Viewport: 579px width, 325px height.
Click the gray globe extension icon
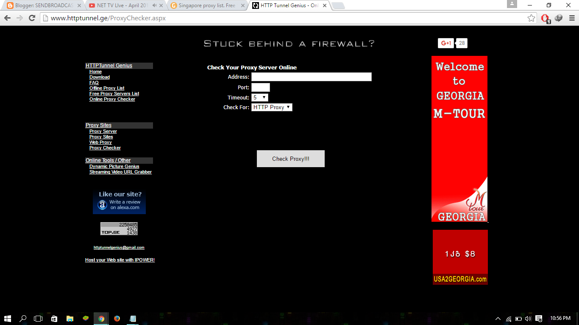pyautogui.click(x=559, y=18)
